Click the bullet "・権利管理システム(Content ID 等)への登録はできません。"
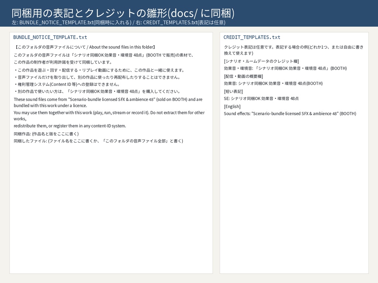The width and height of the screenshot is (378, 283). (67, 84)
